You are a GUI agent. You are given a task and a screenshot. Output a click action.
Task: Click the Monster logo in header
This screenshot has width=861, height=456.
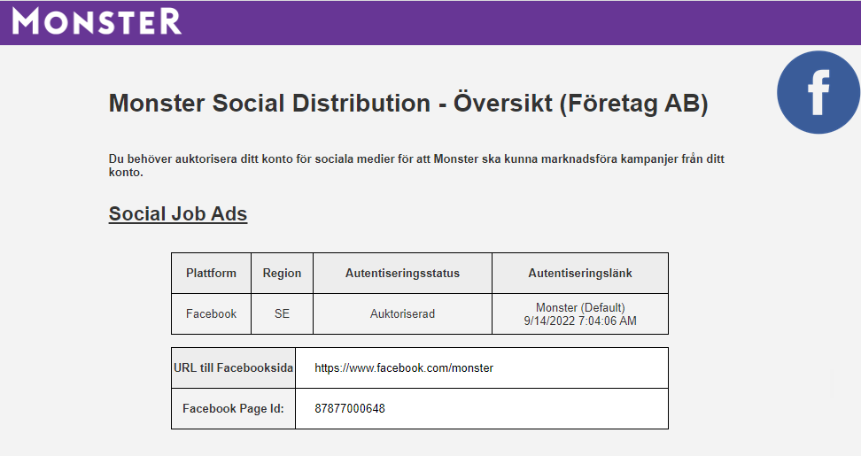coord(97,21)
